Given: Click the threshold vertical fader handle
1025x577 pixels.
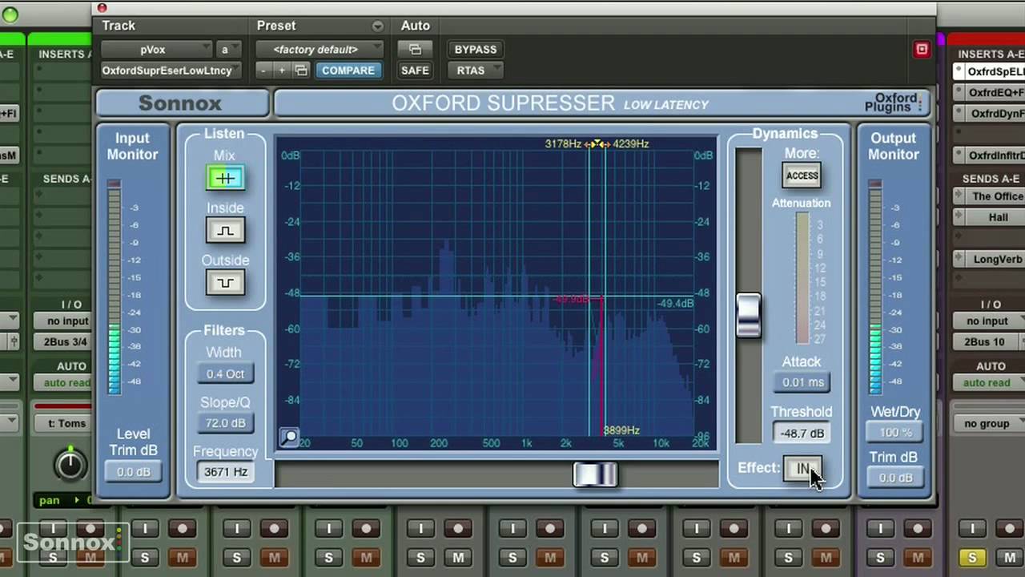Looking at the screenshot, I should (x=749, y=315).
